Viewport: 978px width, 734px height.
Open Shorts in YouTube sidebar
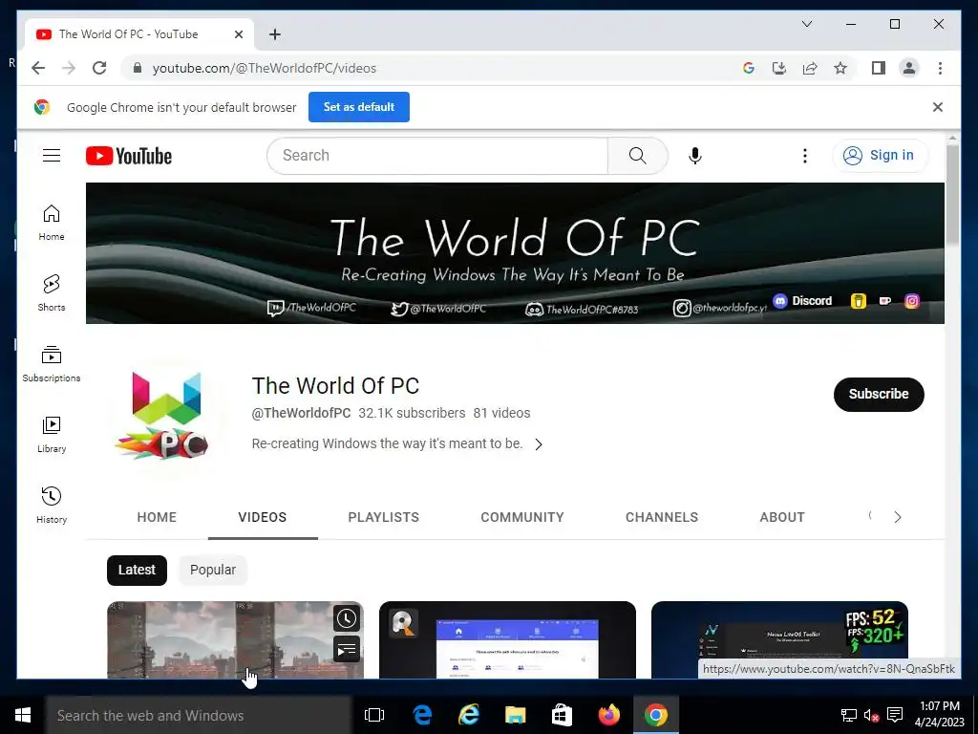click(x=52, y=293)
